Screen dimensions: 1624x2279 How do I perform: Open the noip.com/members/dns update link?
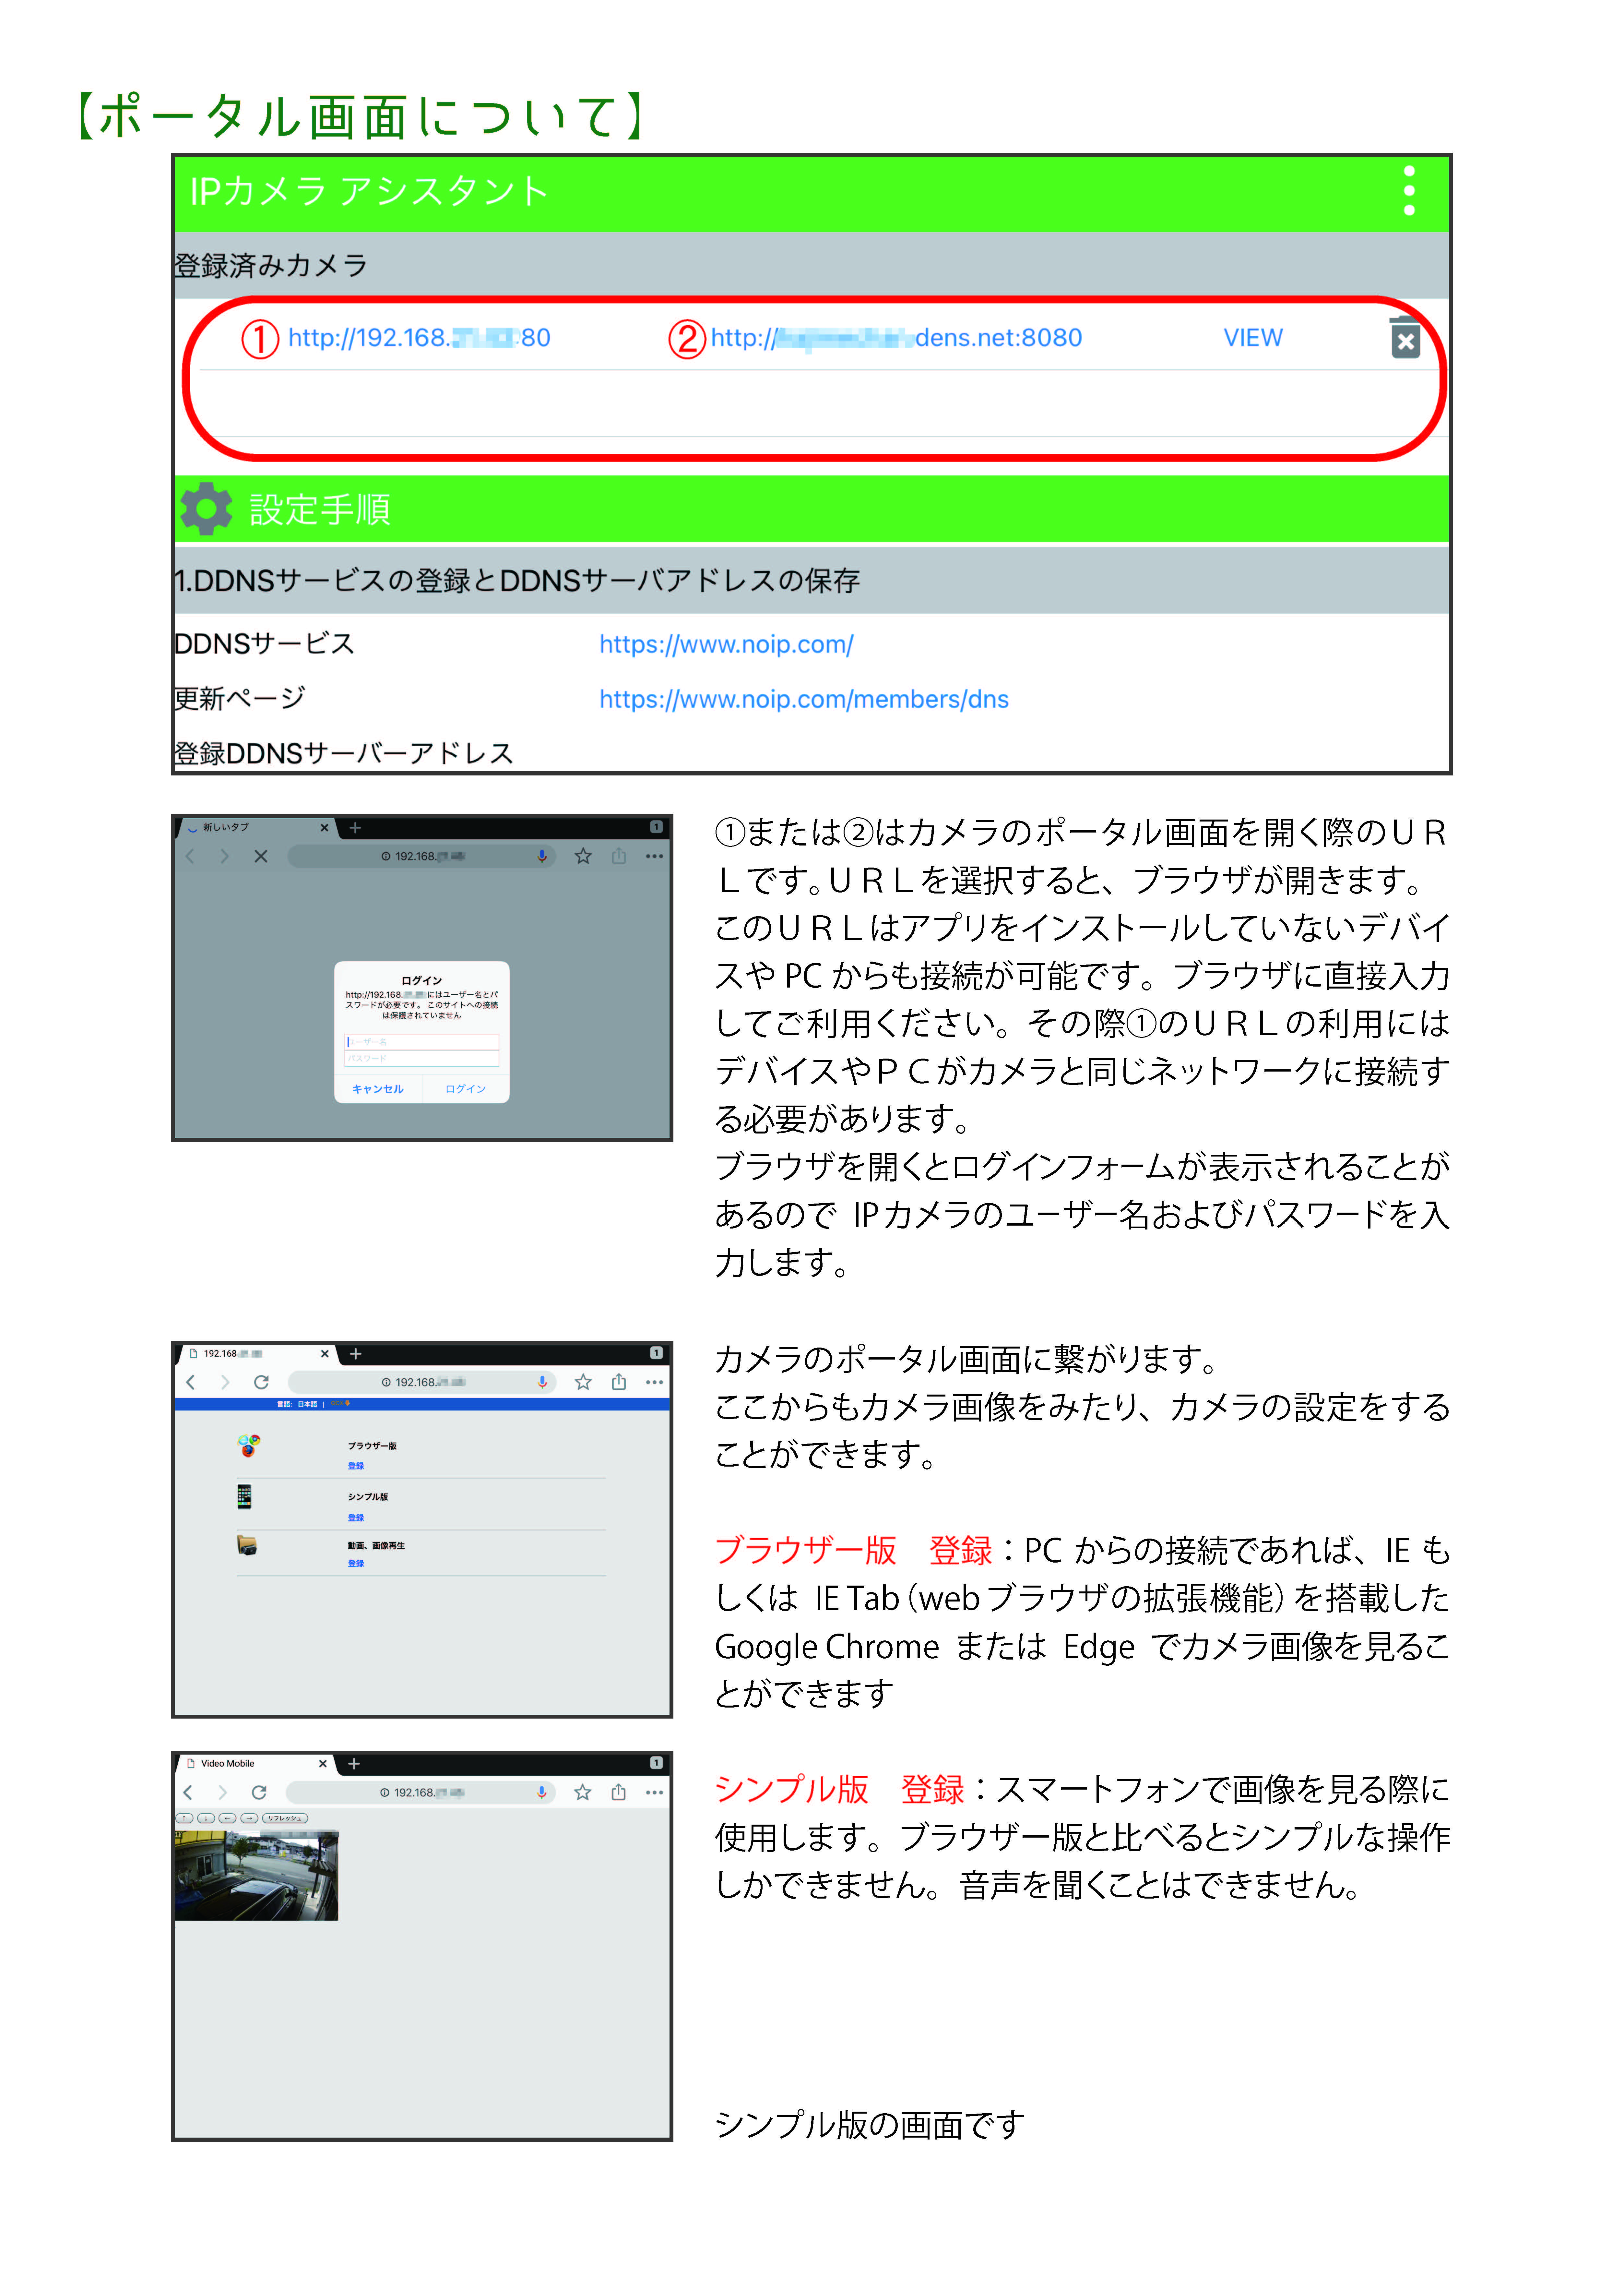pos(804,699)
